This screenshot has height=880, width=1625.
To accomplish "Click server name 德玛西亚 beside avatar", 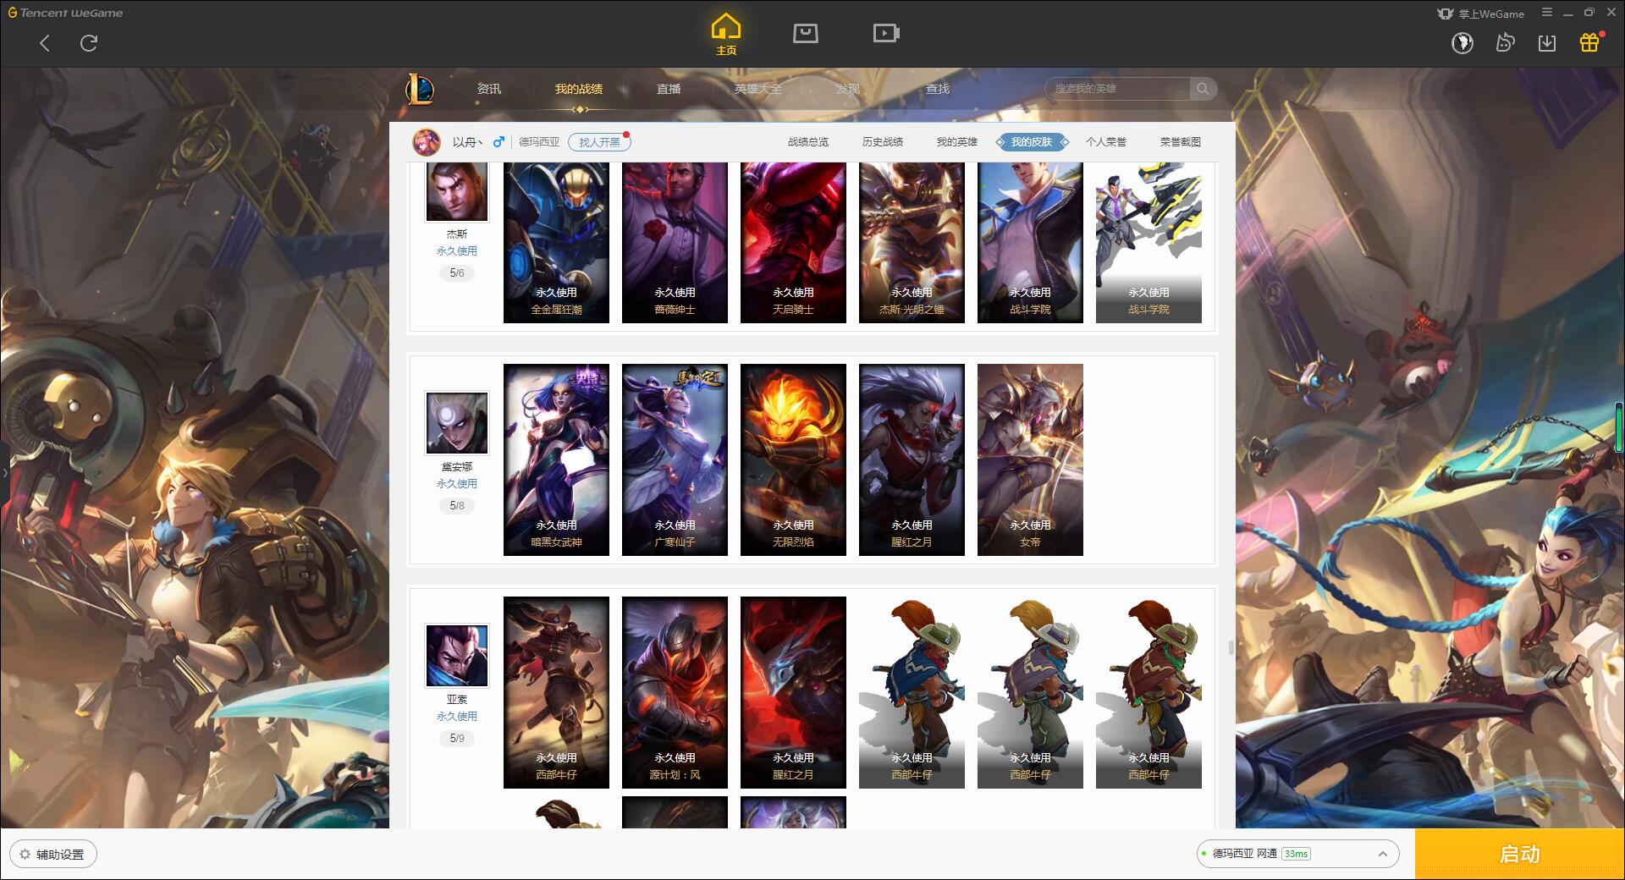I will click(539, 142).
